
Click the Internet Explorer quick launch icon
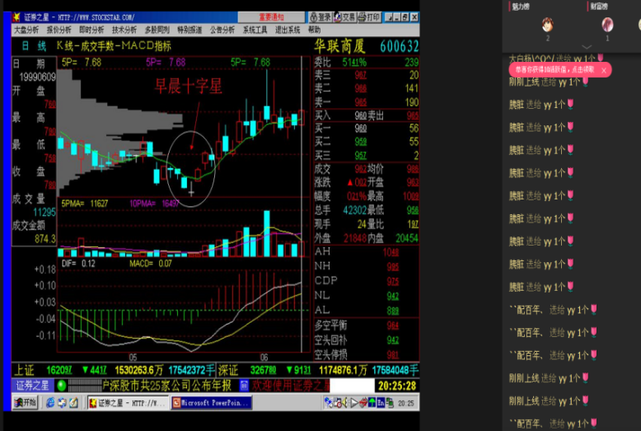pos(49,403)
